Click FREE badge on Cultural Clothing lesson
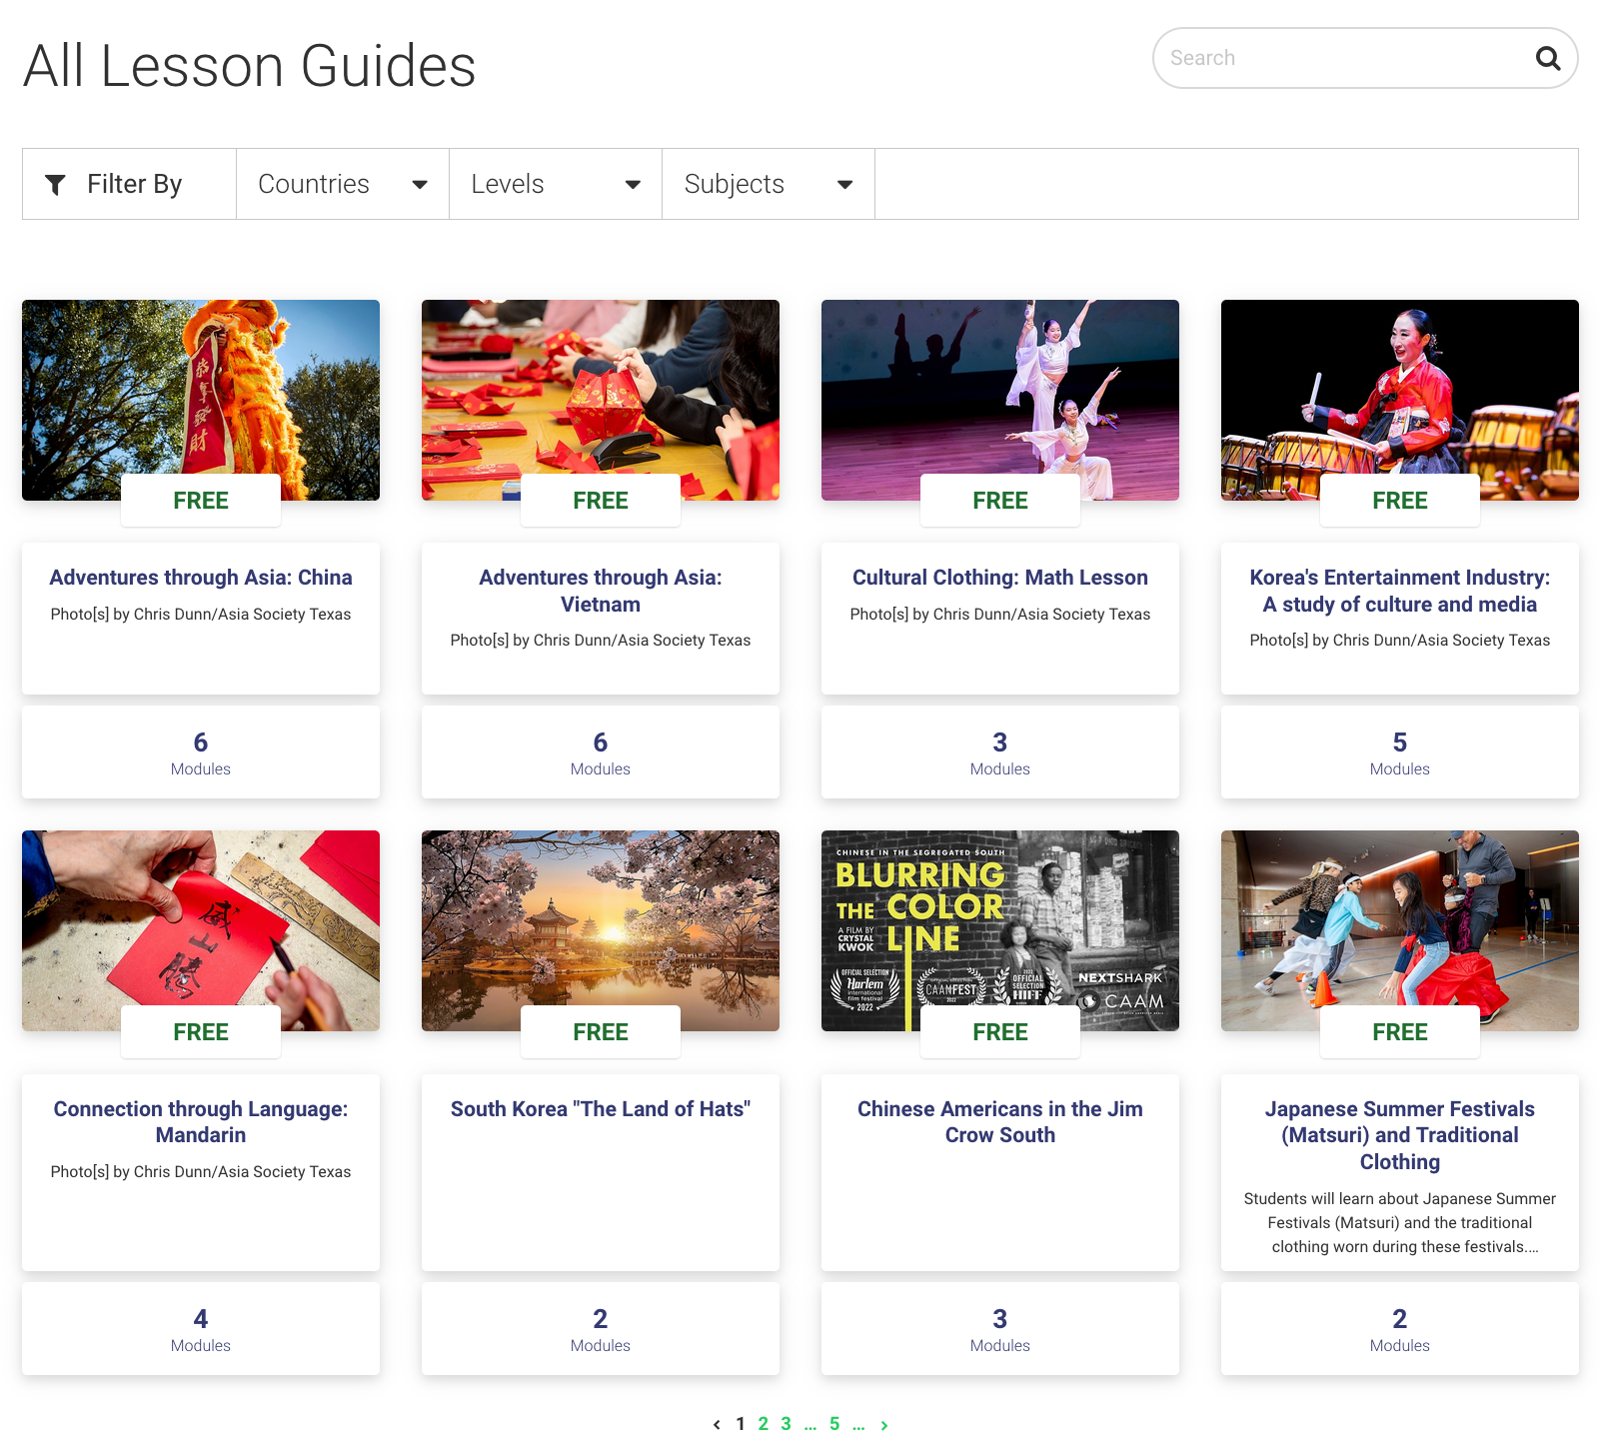The height and width of the screenshot is (1445, 1603). click(x=1000, y=501)
